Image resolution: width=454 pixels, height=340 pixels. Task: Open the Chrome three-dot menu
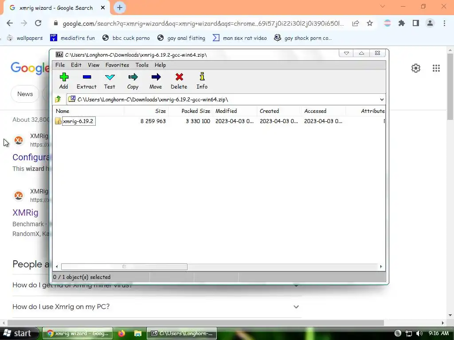444,23
